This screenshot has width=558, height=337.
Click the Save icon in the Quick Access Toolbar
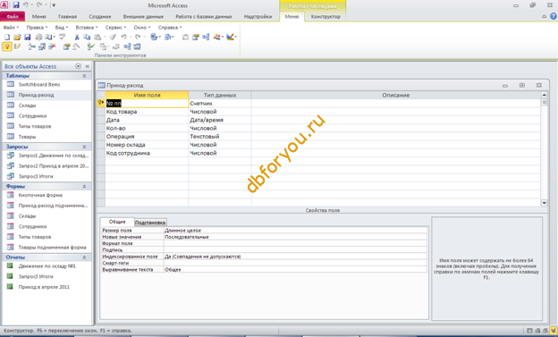[16, 5]
